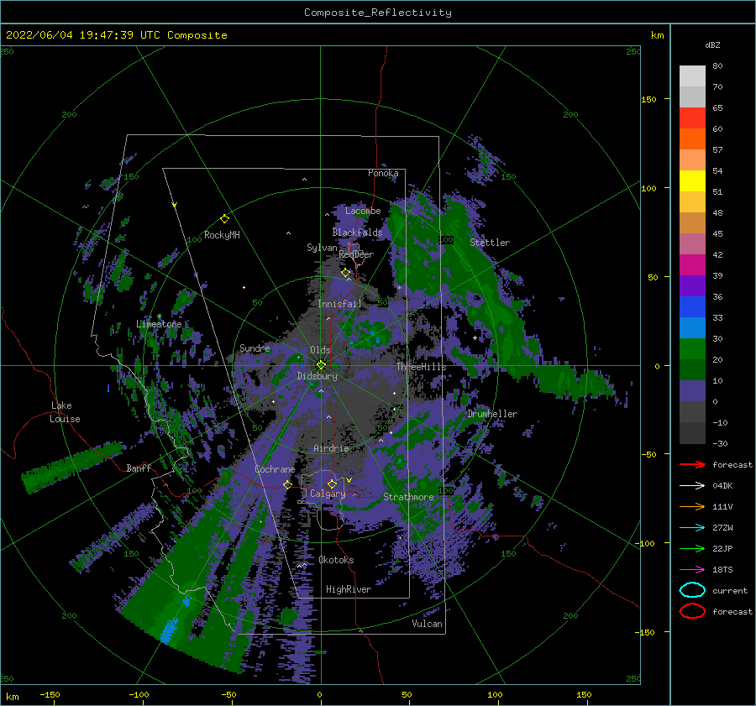
Task: Click the Lake Louise label
Action: (65, 412)
